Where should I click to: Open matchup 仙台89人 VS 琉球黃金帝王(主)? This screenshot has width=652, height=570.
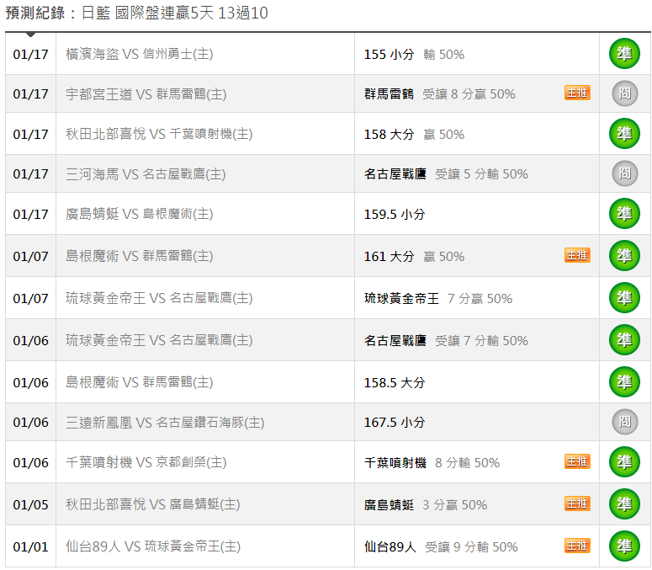pos(153,546)
